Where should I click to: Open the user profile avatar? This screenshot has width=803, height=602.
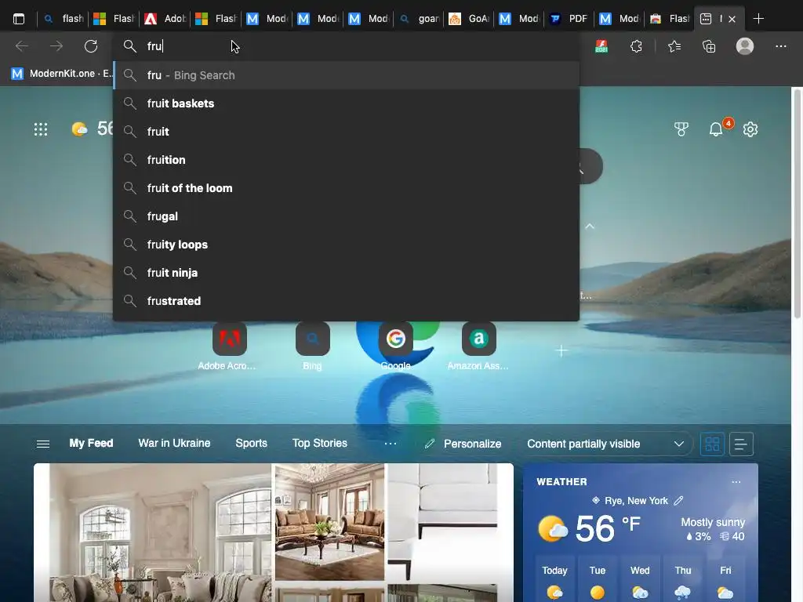[x=745, y=46]
